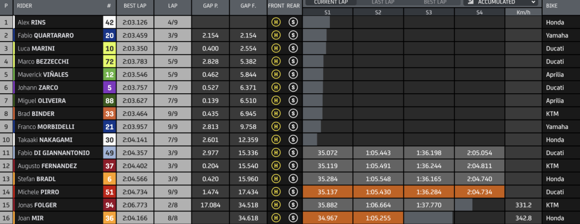Click lap count 8/8 for Joan Mir
This screenshot has height=224, width=580.
pos(173,218)
